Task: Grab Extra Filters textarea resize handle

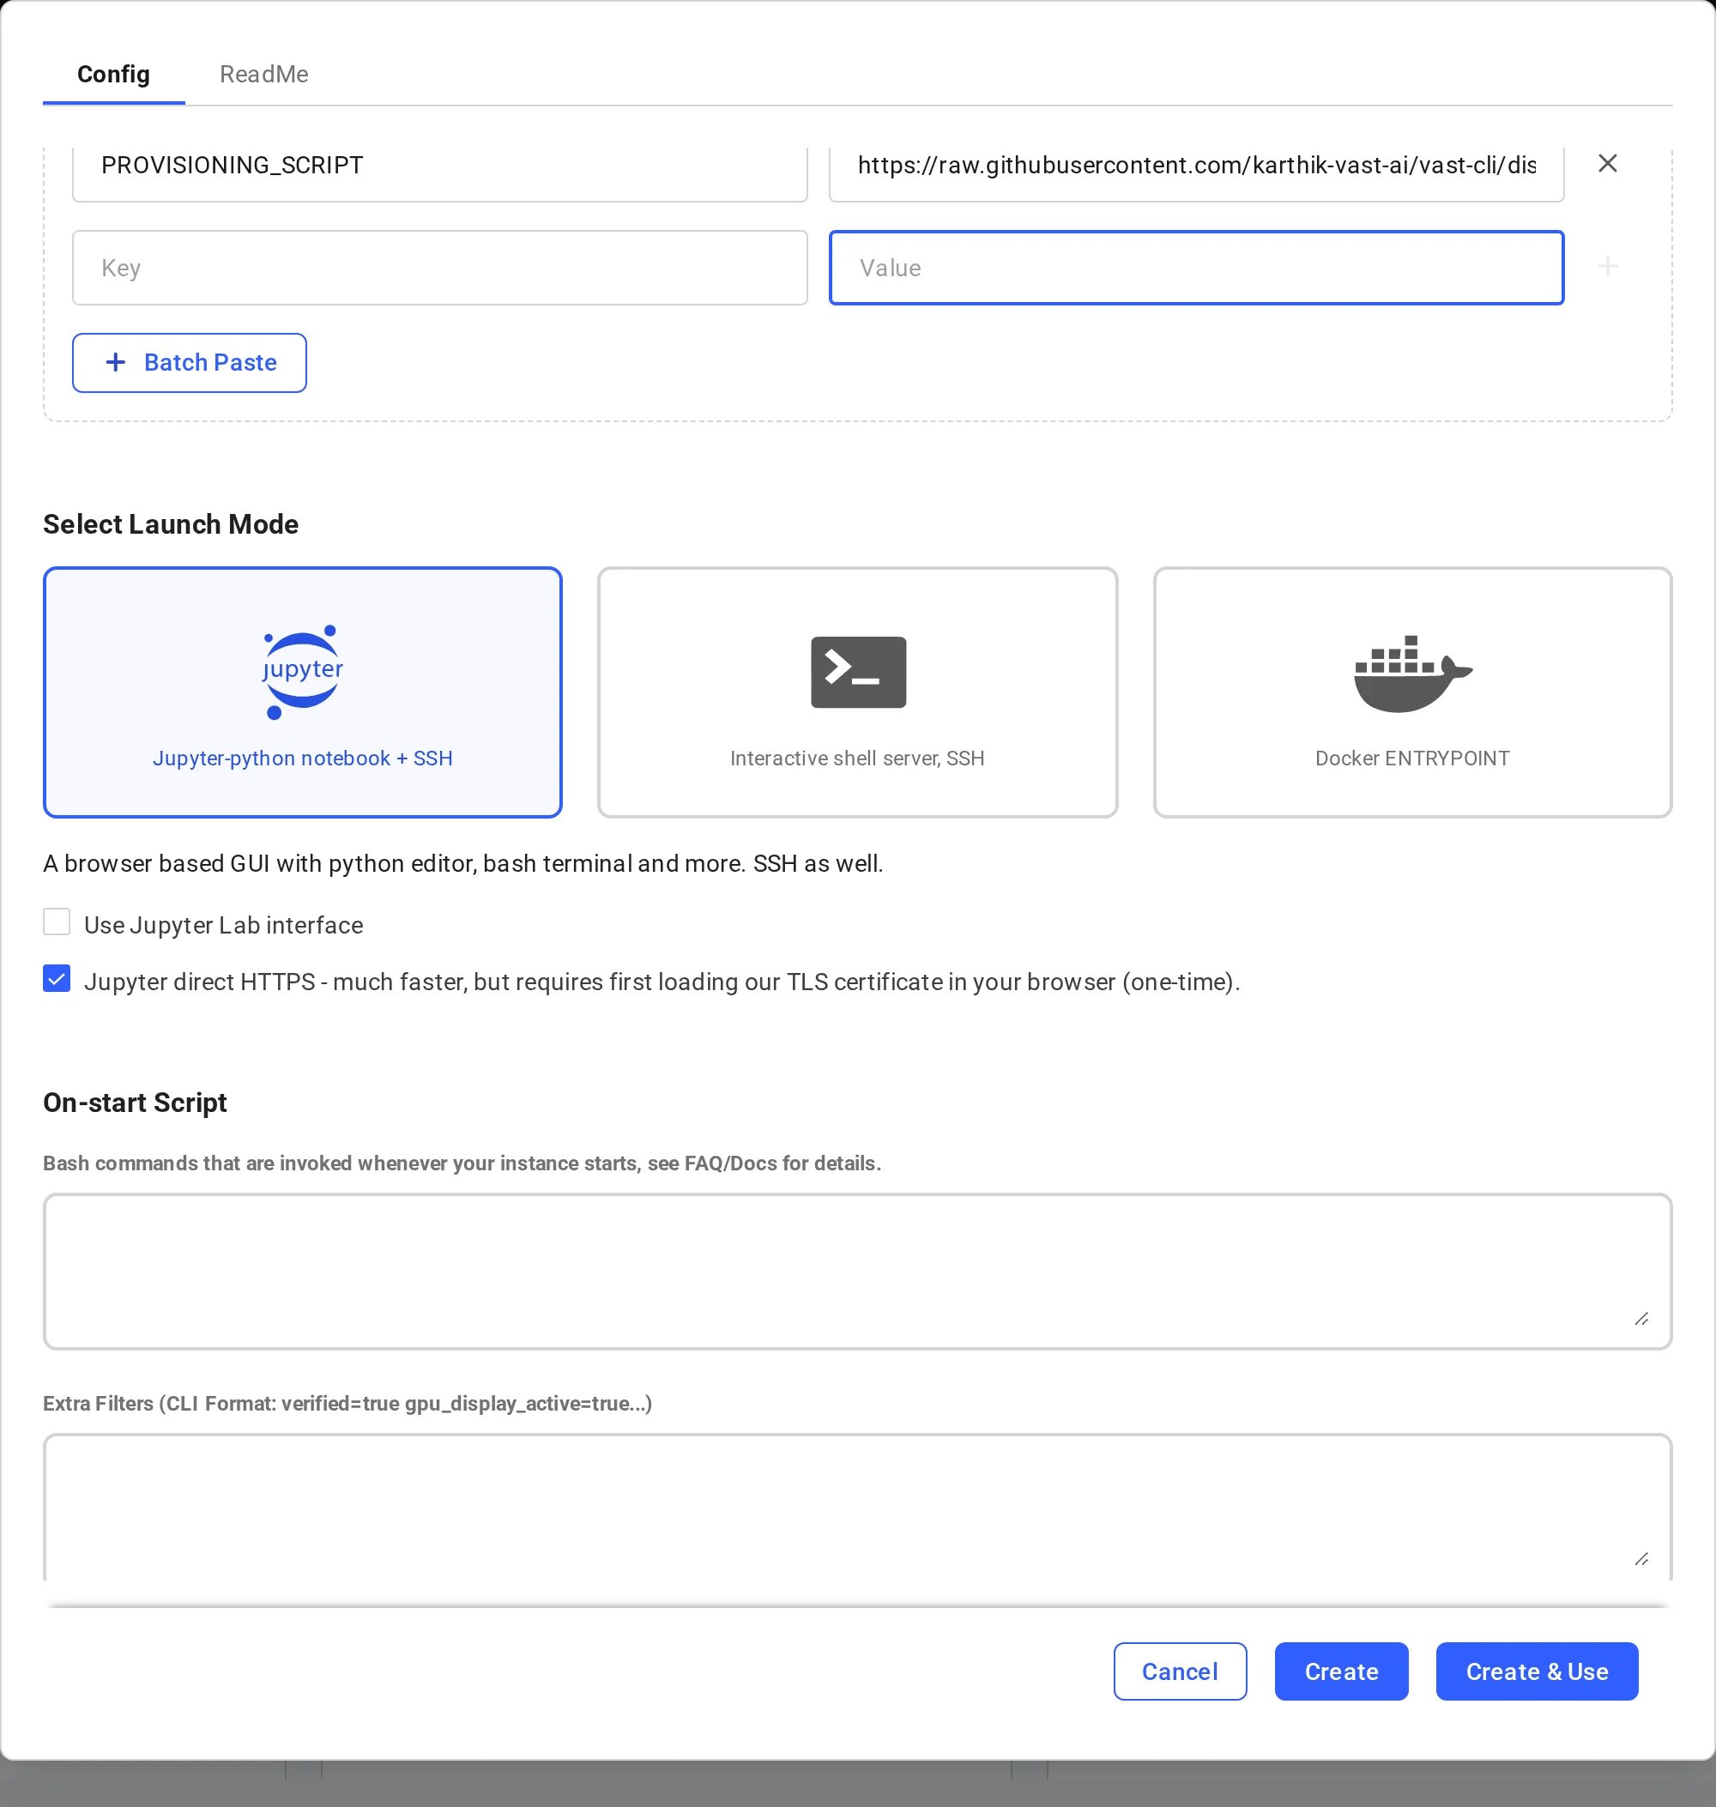Action: pos(1641,1559)
